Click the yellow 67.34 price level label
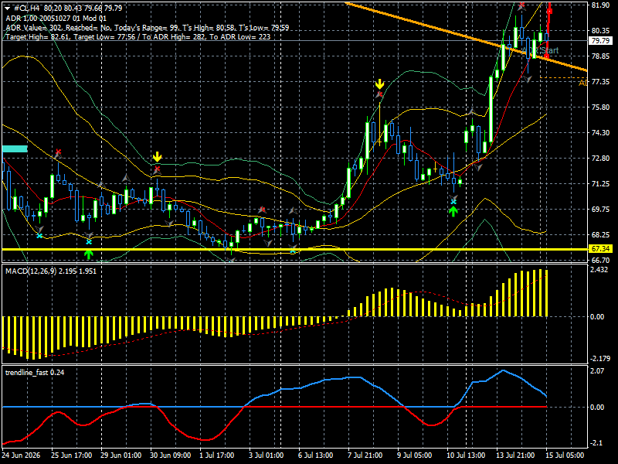The image size is (618, 464). point(600,249)
